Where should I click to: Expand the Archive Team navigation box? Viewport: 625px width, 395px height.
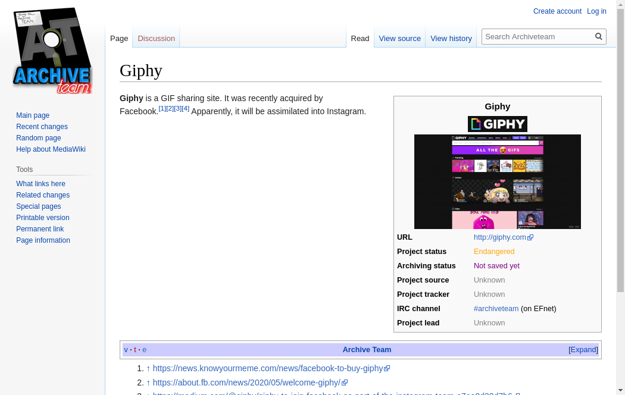click(x=583, y=350)
